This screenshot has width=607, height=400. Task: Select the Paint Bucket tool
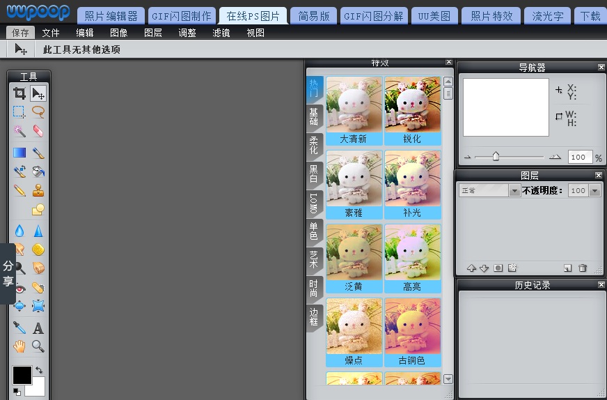pos(38,171)
